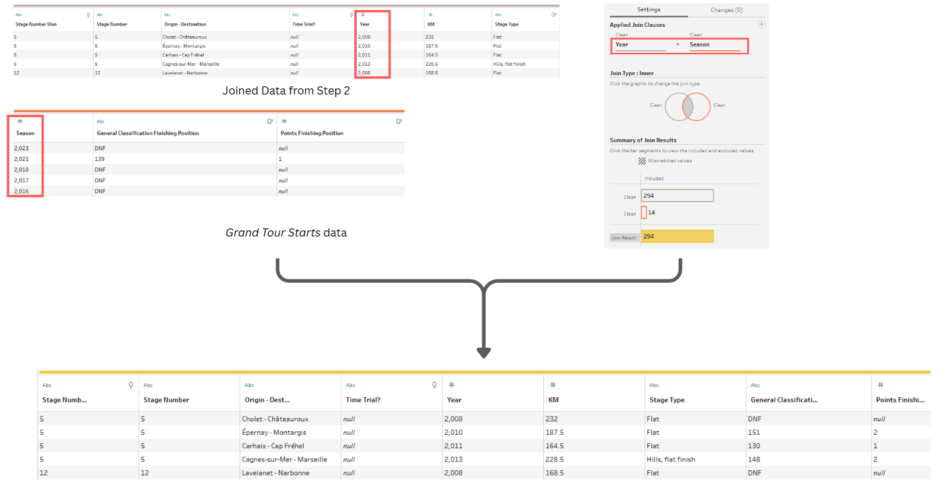Switch to the Changes (0) tab
The width and height of the screenshot is (939, 485).
(x=726, y=10)
